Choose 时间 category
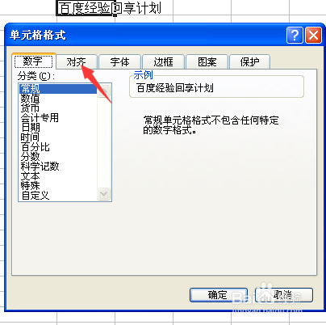Screen dimensions: 326x325 30,137
